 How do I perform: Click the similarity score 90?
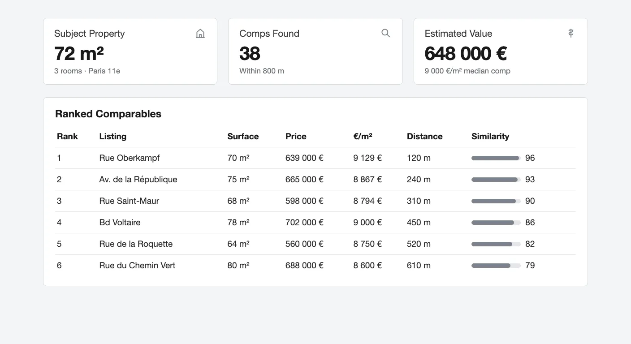[x=530, y=201]
